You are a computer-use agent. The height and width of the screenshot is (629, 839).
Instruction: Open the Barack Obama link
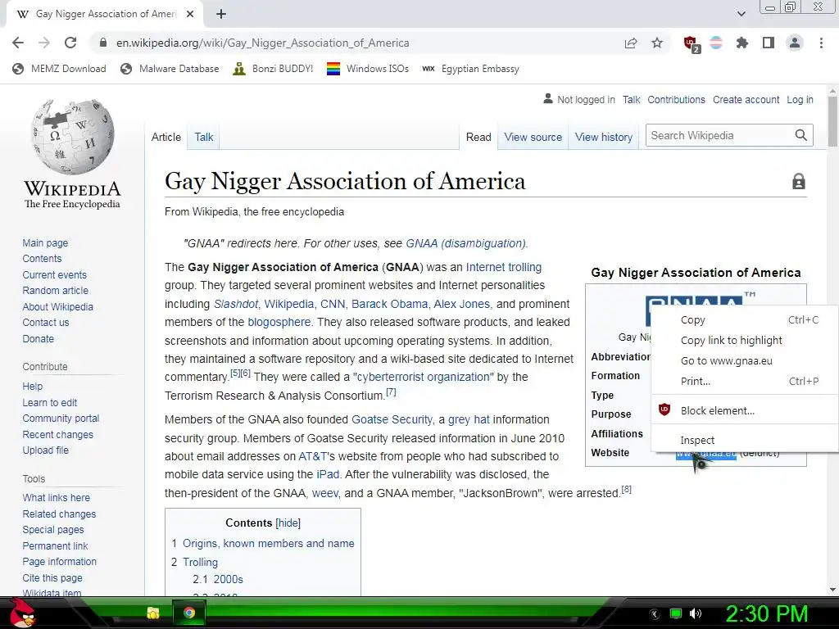[389, 304]
